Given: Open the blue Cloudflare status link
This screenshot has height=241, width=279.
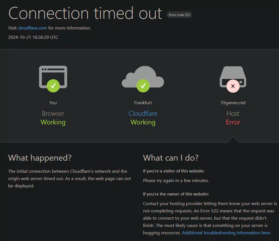Looking at the screenshot, I should pos(143,113).
